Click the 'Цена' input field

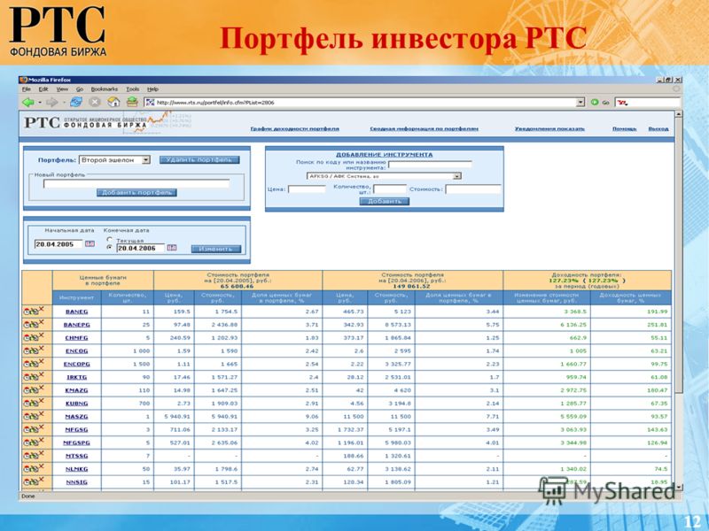tap(307, 189)
